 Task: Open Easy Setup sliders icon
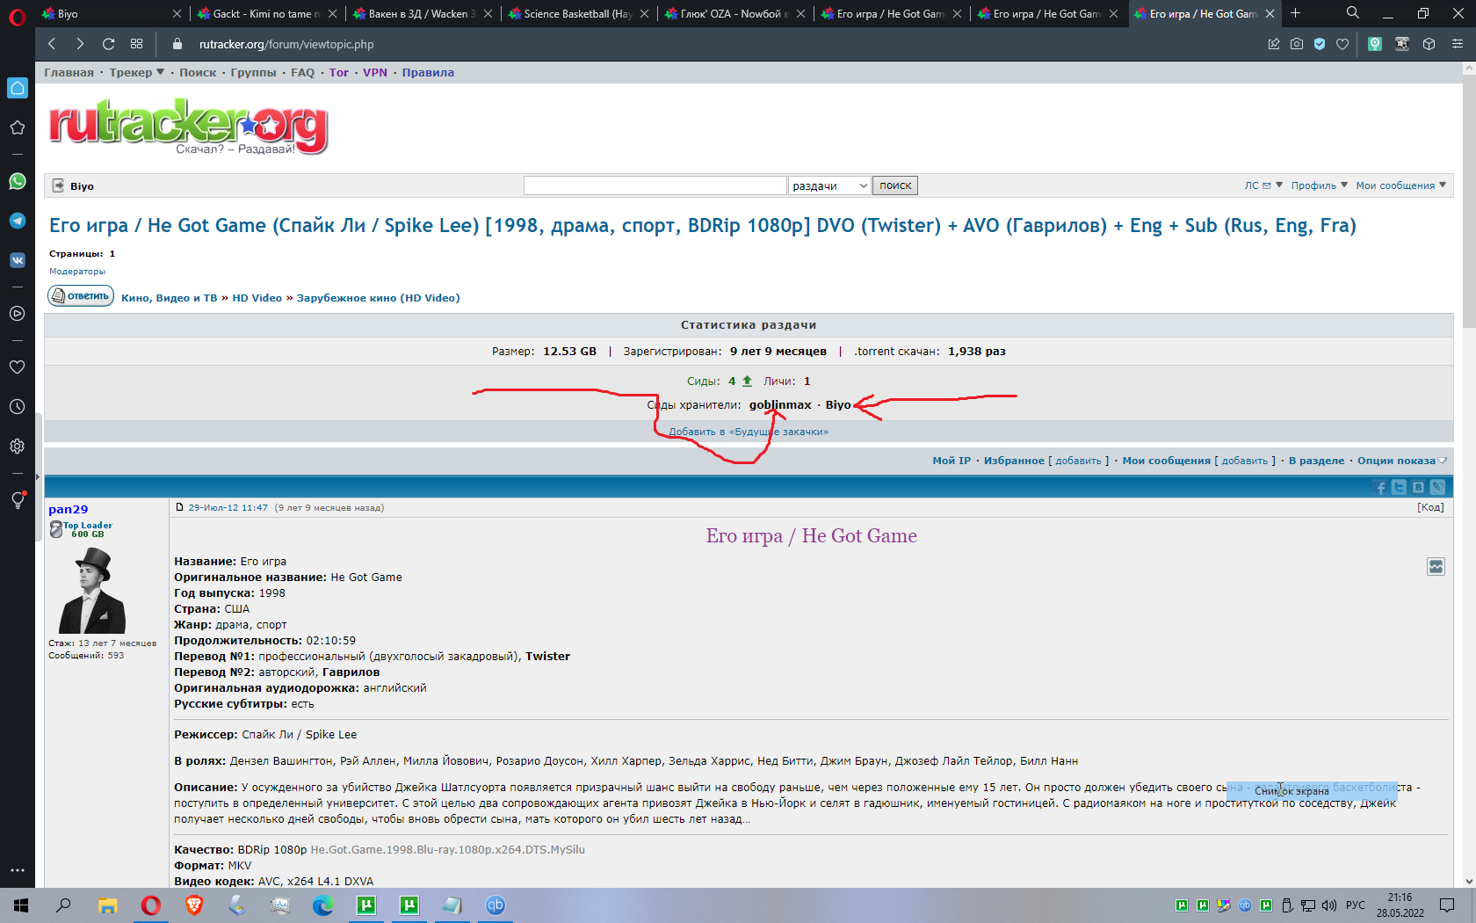[1458, 44]
